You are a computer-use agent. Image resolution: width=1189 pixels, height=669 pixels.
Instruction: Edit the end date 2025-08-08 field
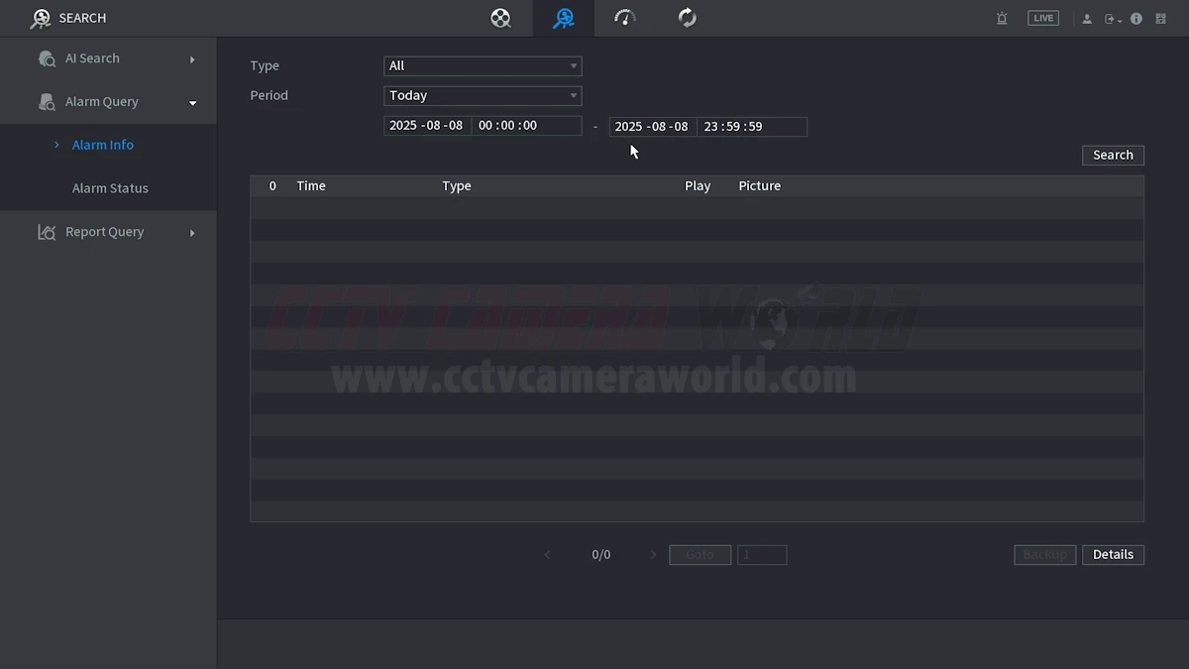pyautogui.click(x=652, y=127)
